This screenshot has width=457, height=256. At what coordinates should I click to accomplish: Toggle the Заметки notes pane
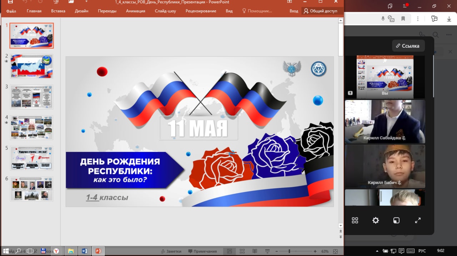coord(171,251)
